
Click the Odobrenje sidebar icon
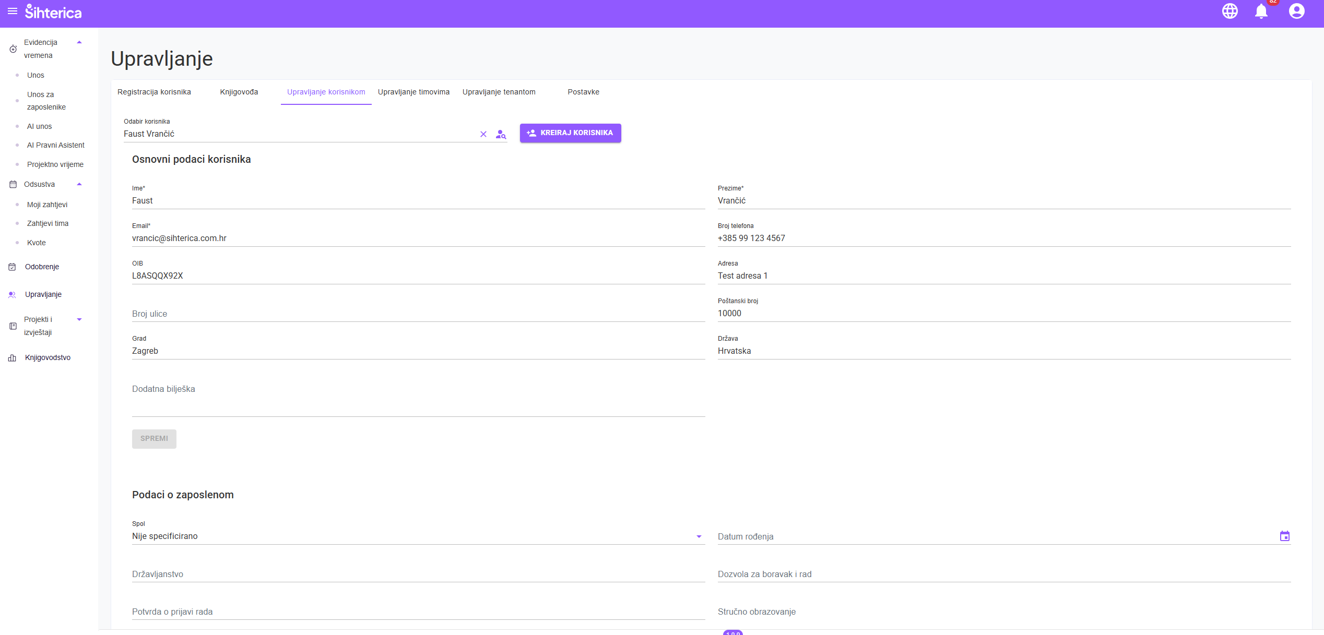coord(13,267)
